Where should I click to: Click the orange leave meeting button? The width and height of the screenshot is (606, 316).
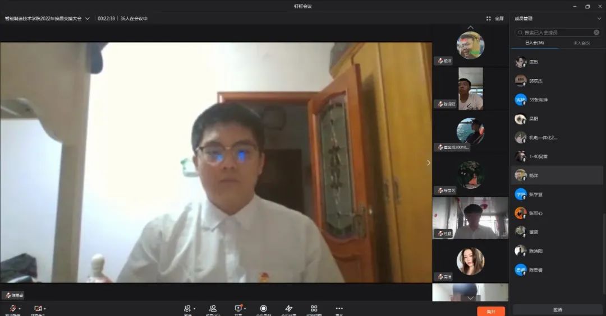pos(491,311)
